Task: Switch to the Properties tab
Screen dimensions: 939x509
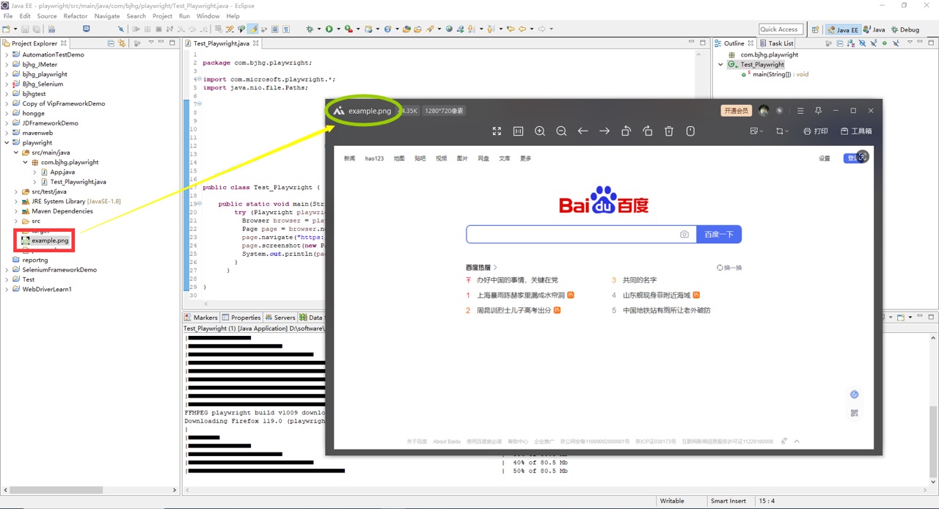Action: pyautogui.click(x=241, y=318)
